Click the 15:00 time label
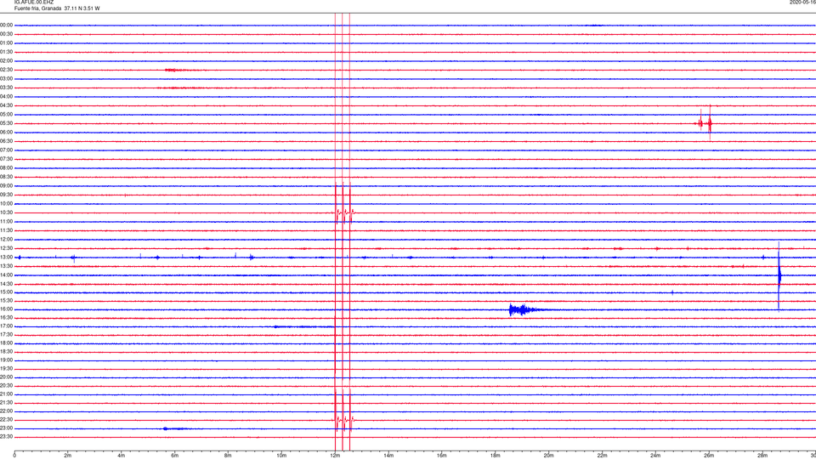The width and height of the screenshot is (816, 459). 6,292
